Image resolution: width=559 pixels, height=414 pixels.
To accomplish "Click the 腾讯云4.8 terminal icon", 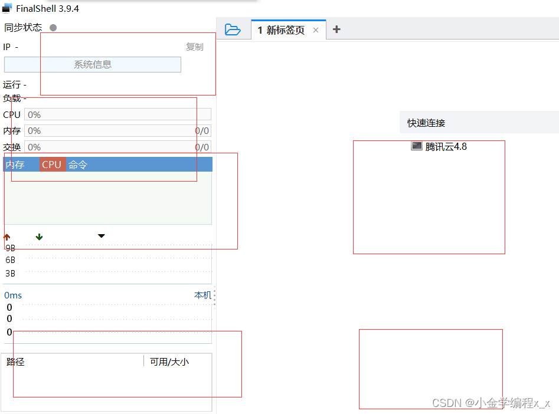I will click(x=416, y=146).
